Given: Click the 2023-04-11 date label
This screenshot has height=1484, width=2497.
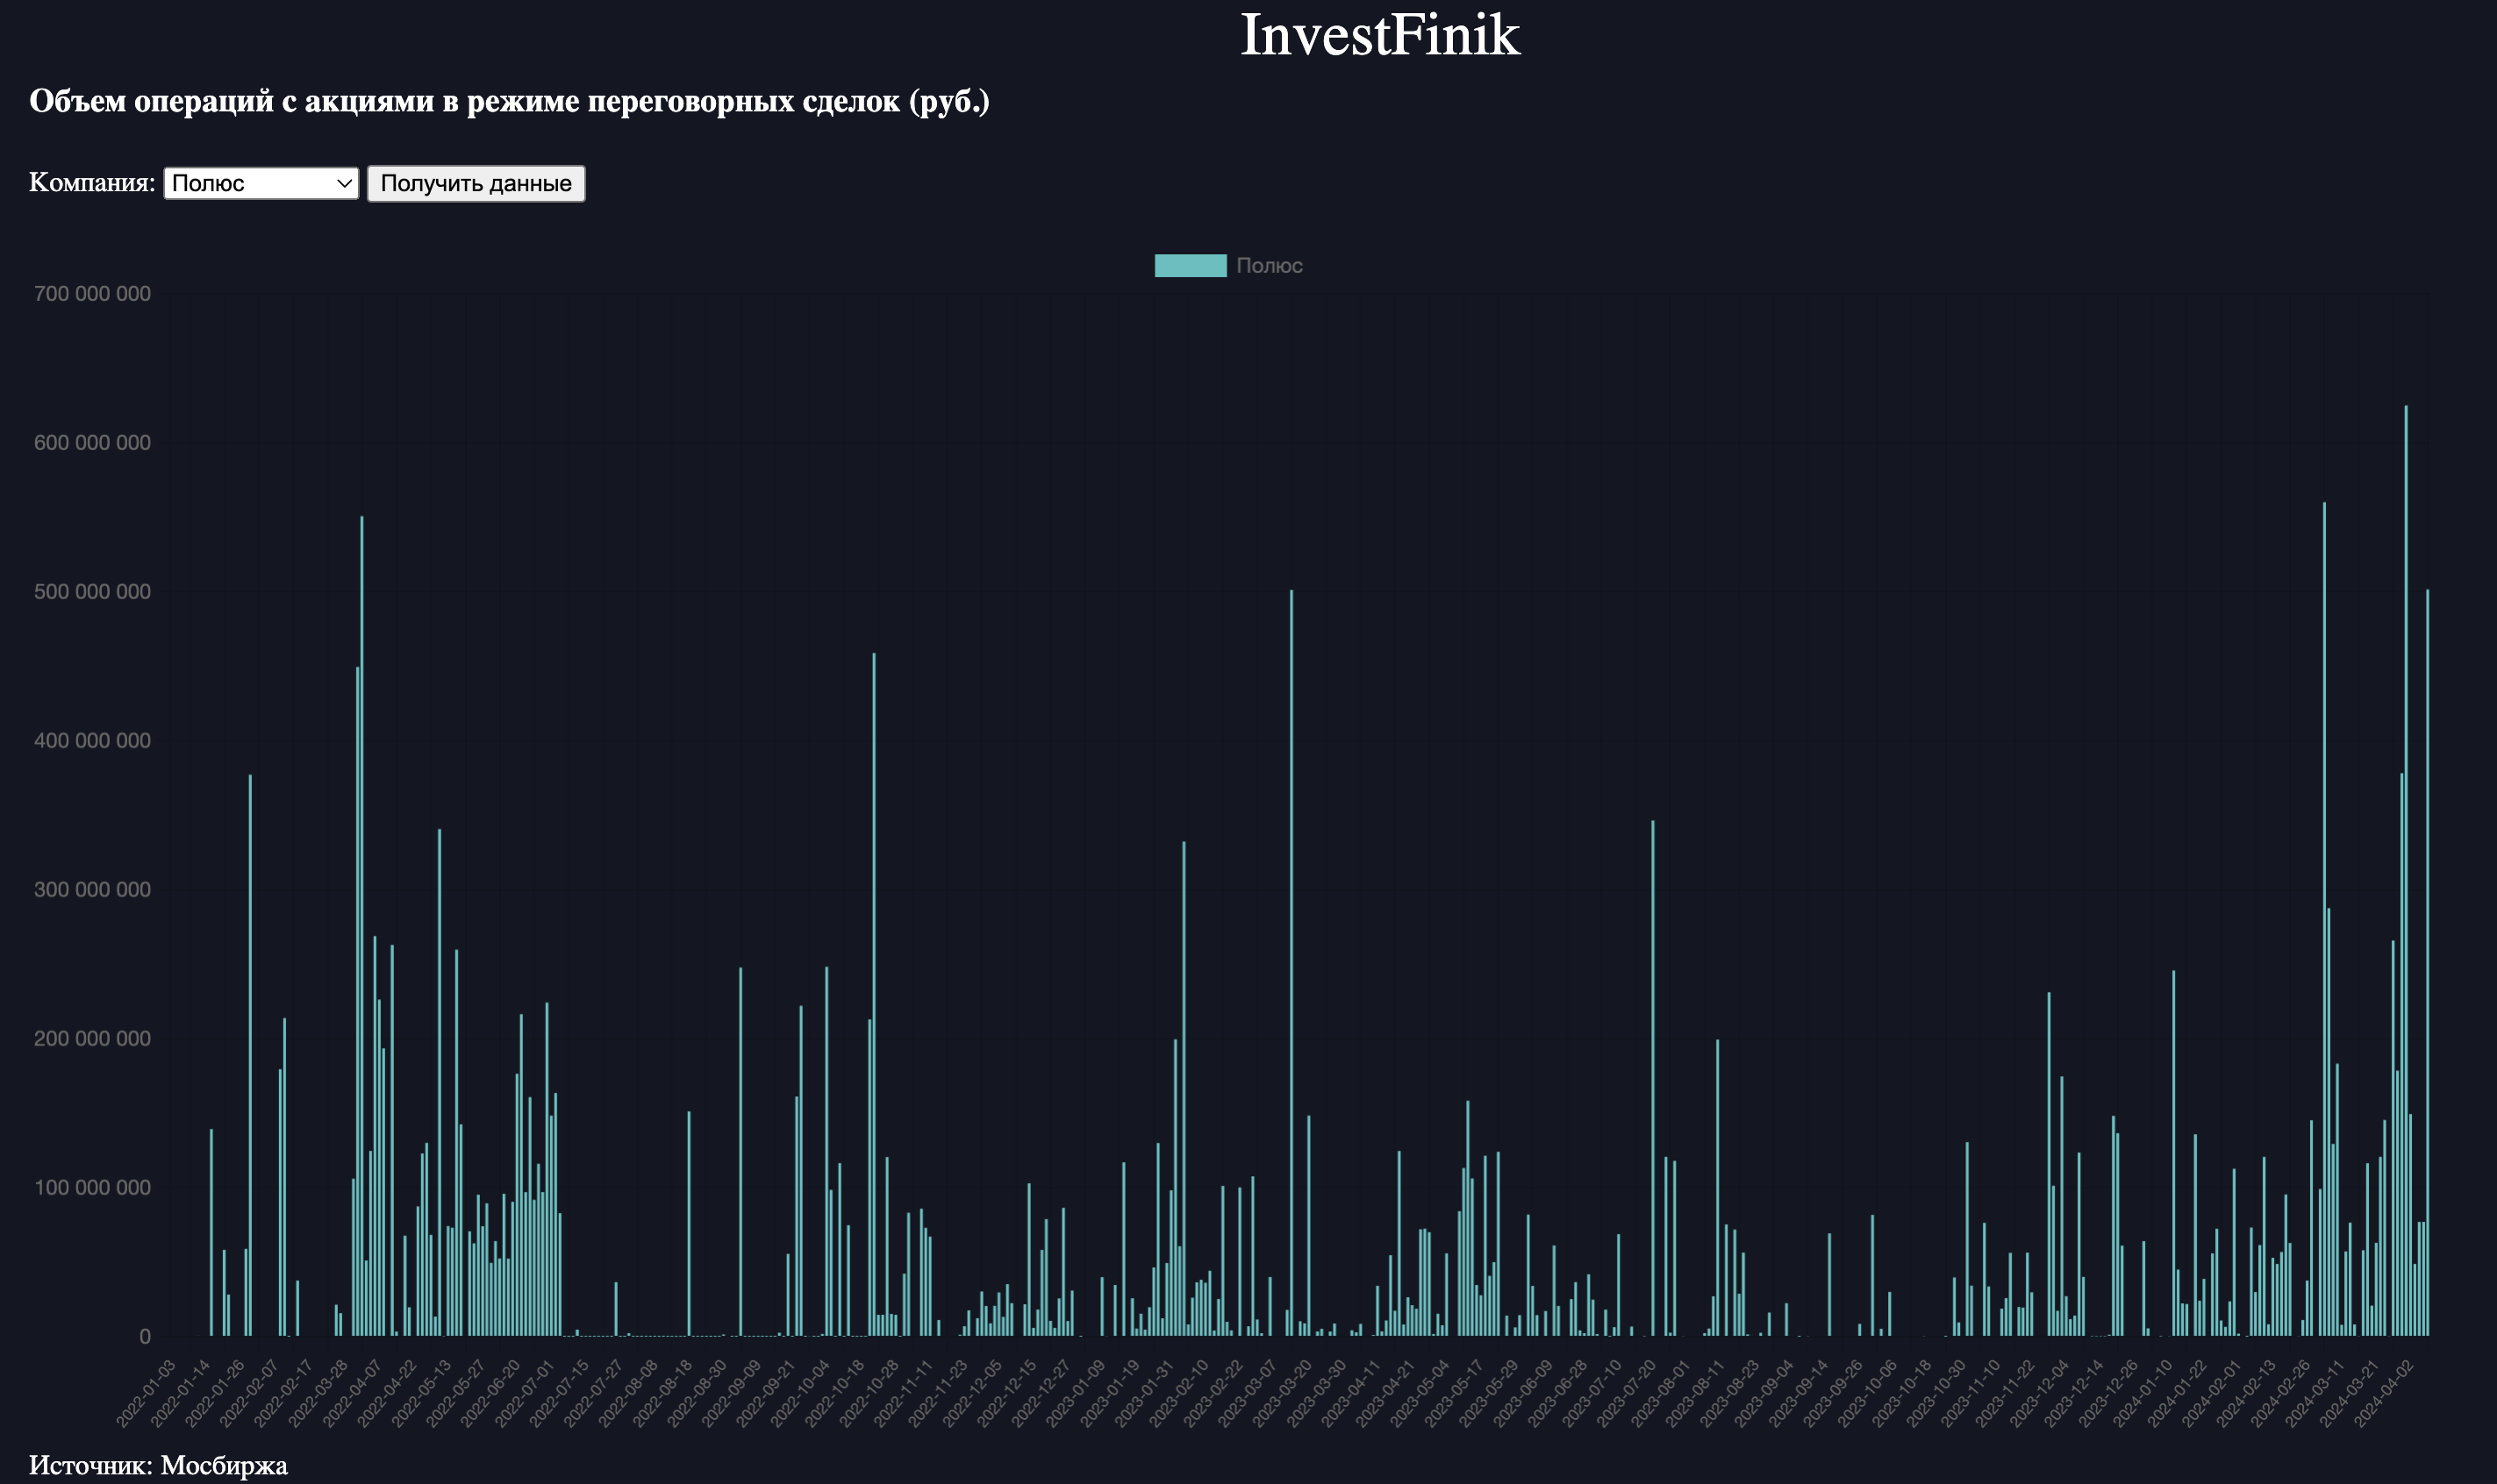Looking at the screenshot, I should coord(1353,1392).
